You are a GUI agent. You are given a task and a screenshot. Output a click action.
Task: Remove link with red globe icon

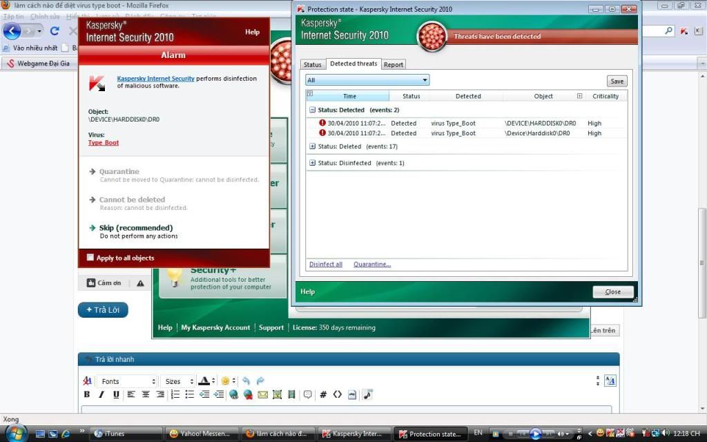[x=248, y=394]
